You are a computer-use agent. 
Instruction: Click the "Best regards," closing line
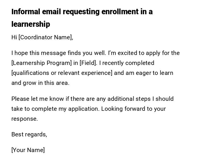[29, 134]
